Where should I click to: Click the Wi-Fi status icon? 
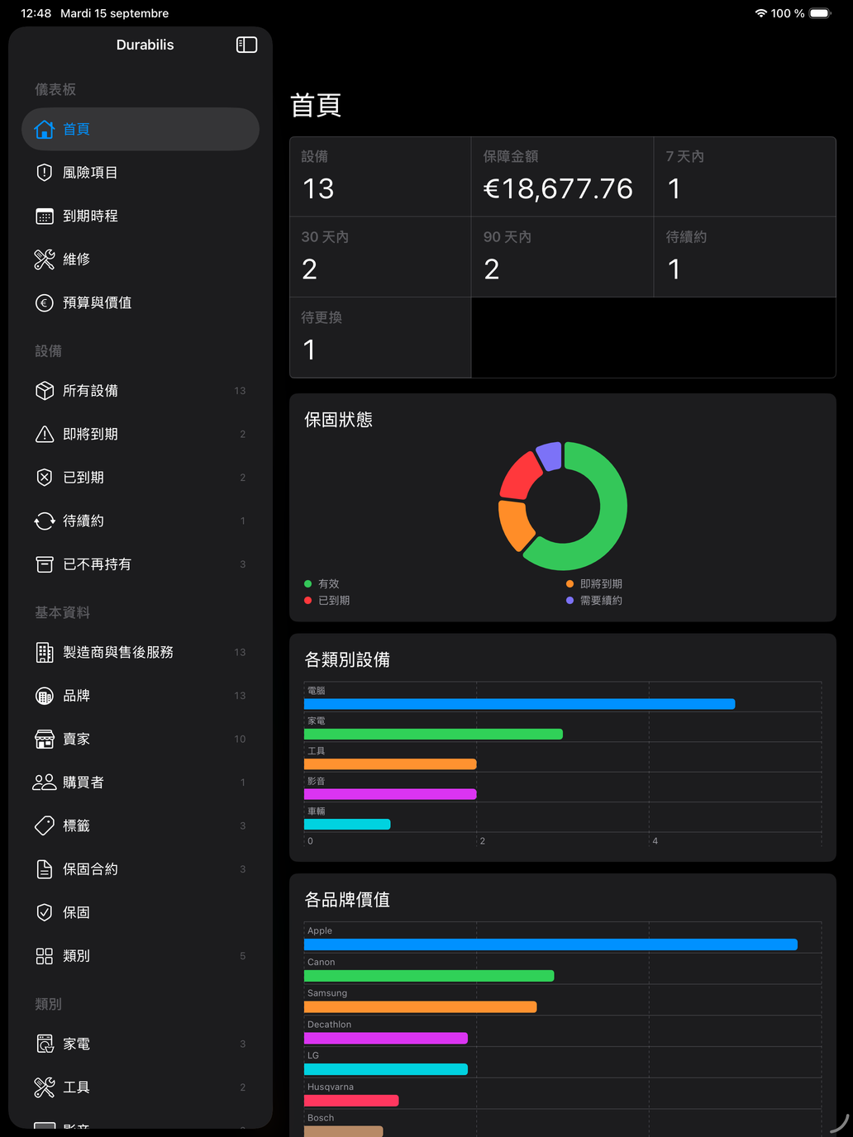click(760, 13)
